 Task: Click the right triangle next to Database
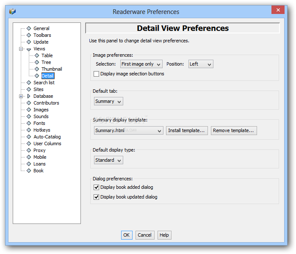click(x=29, y=96)
